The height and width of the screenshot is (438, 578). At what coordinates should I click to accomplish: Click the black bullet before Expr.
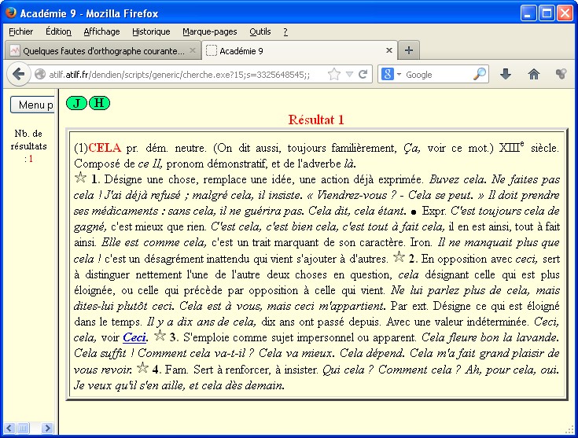pos(414,212)
